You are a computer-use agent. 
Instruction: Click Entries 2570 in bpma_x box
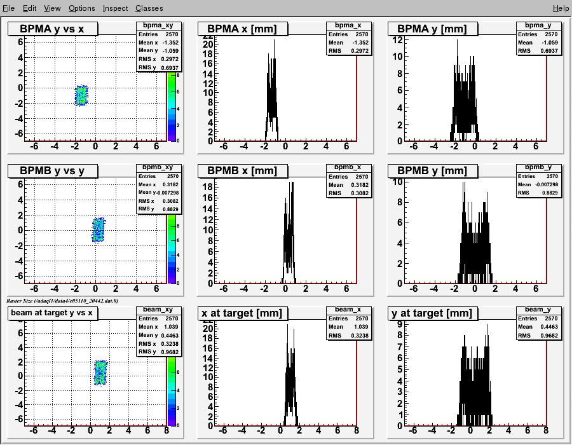click(348, 34)
